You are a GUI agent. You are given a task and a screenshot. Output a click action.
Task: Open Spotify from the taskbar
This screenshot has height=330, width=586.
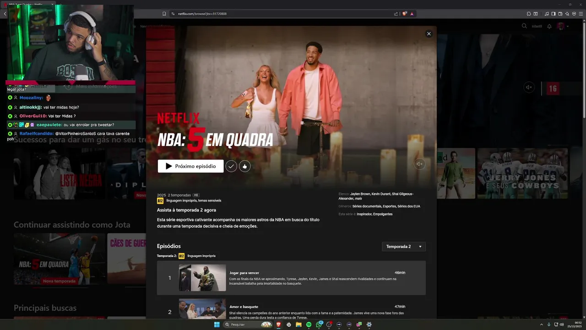pyautogui.click(x=309, y=324)
